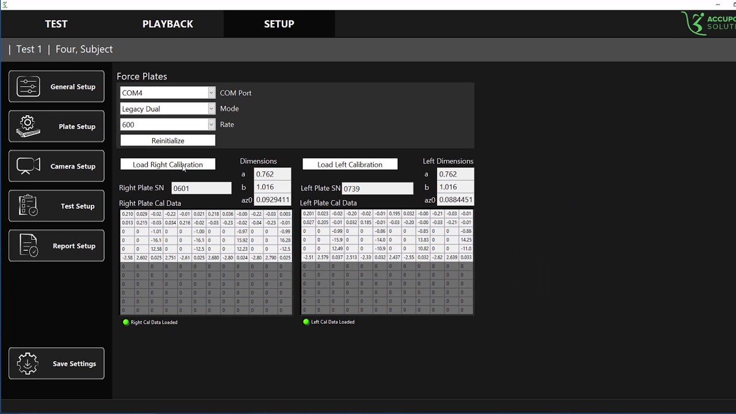Expand the COM Port dropdown arrow

pyautogui.click(x=211, y=93)
